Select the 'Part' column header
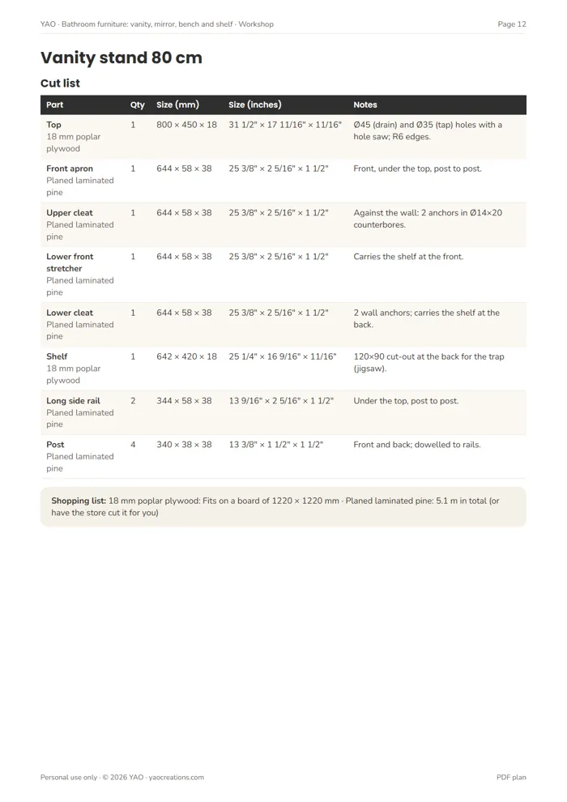Screen dimensions: 567x802 pos(55,105)
